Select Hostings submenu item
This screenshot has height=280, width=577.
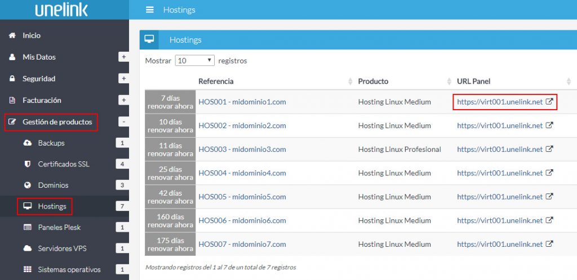(52, 206)
